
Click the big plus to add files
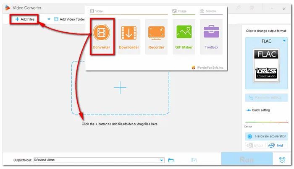(x=120, y=88)
